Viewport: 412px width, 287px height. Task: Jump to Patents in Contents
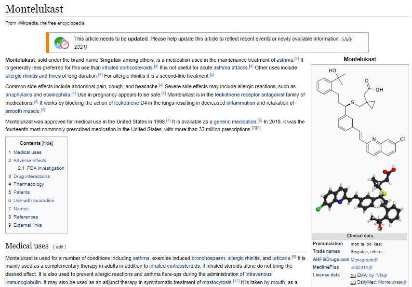[22, 192]
